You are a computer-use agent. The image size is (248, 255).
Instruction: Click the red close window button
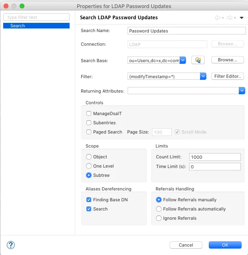coord(6,6)
